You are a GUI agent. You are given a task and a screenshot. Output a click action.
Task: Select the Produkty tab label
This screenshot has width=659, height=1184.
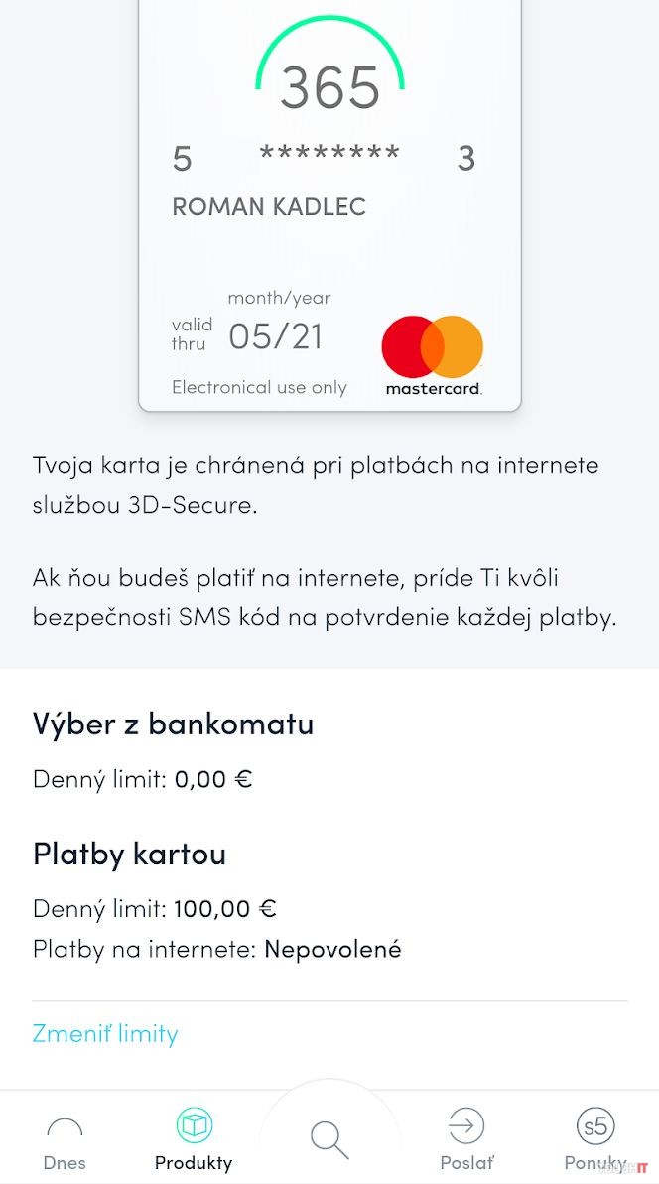pos(194,1162)
